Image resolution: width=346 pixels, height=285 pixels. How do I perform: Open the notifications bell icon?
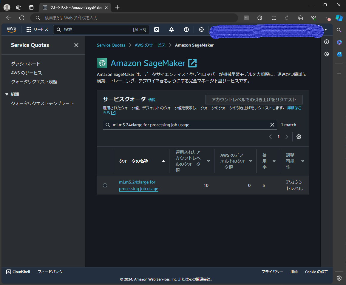coord(172,30)
